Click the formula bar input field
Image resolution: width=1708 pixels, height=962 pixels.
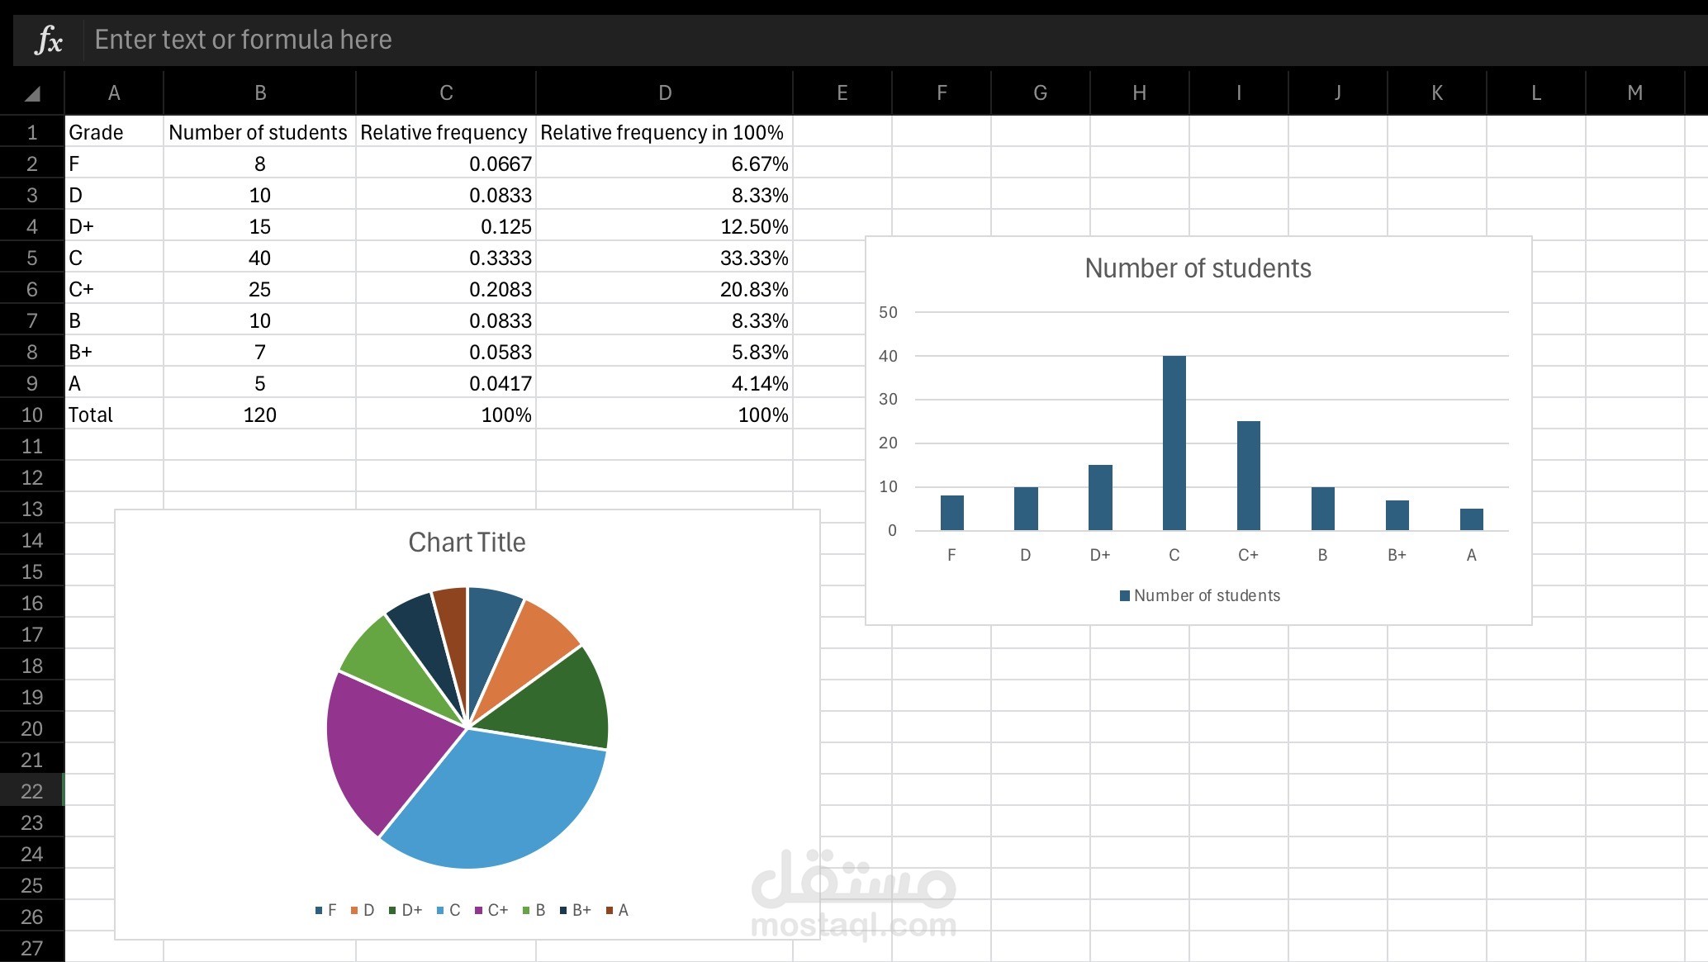pos(895,40)
